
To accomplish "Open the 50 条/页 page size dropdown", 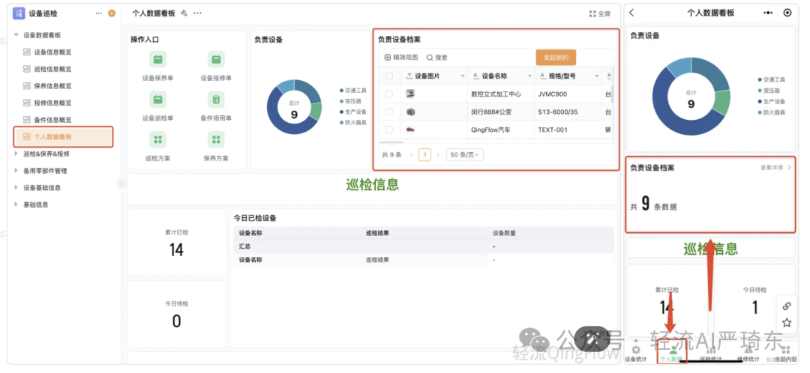I will (465, 155).
